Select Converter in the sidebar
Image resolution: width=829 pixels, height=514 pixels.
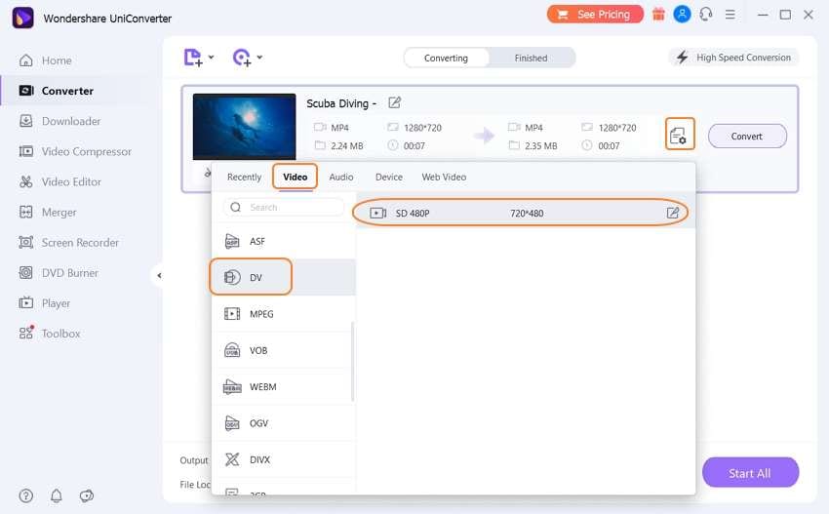(x=67, y=91)
